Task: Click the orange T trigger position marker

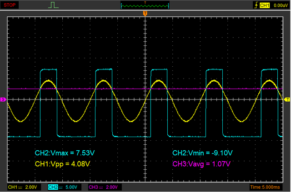Action: point(145,14)
